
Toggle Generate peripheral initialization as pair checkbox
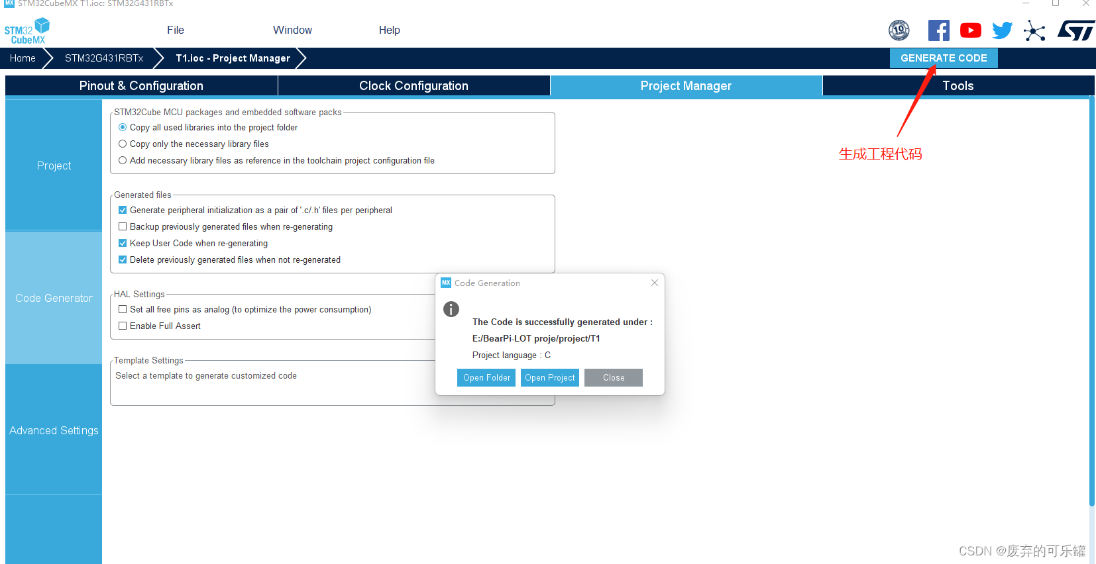click(x=123, y=210)
